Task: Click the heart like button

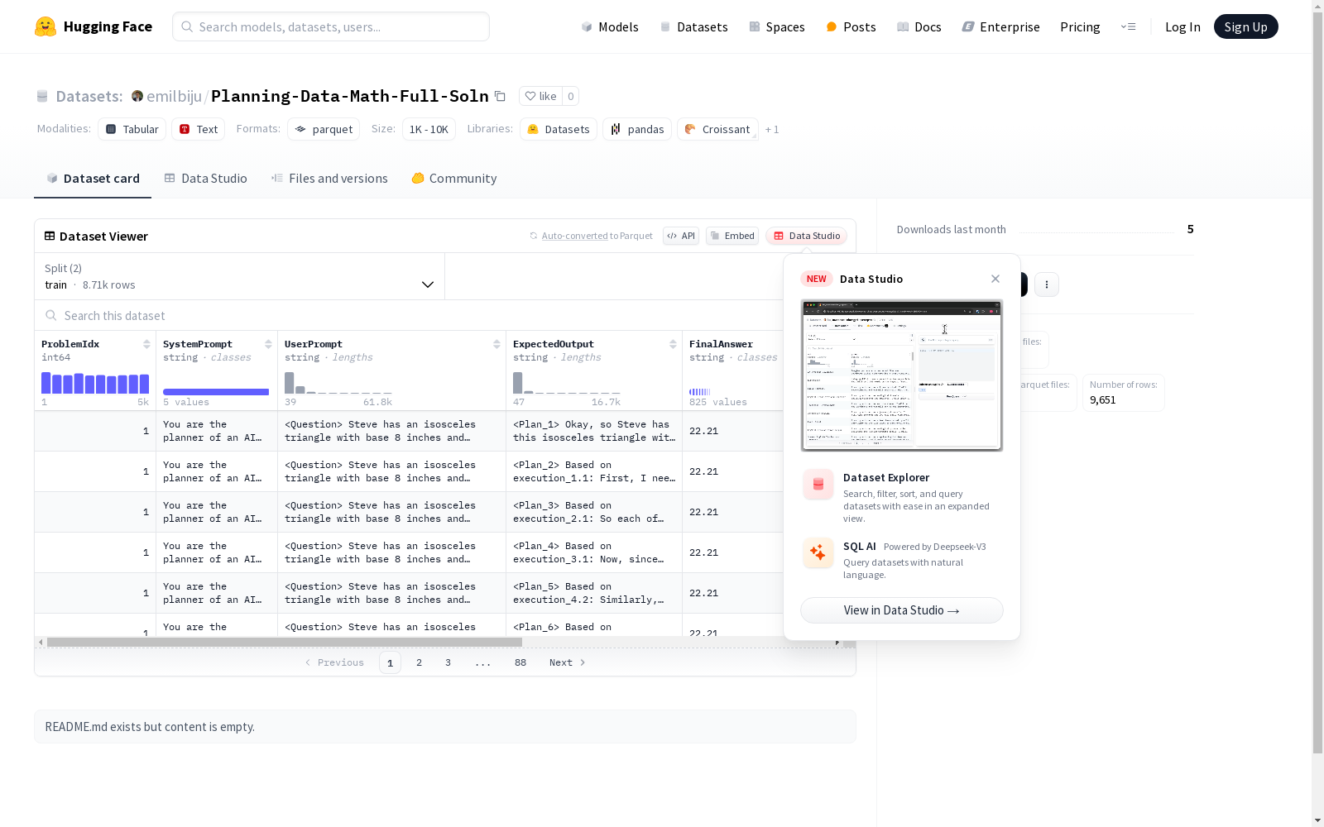Action: 540,96
